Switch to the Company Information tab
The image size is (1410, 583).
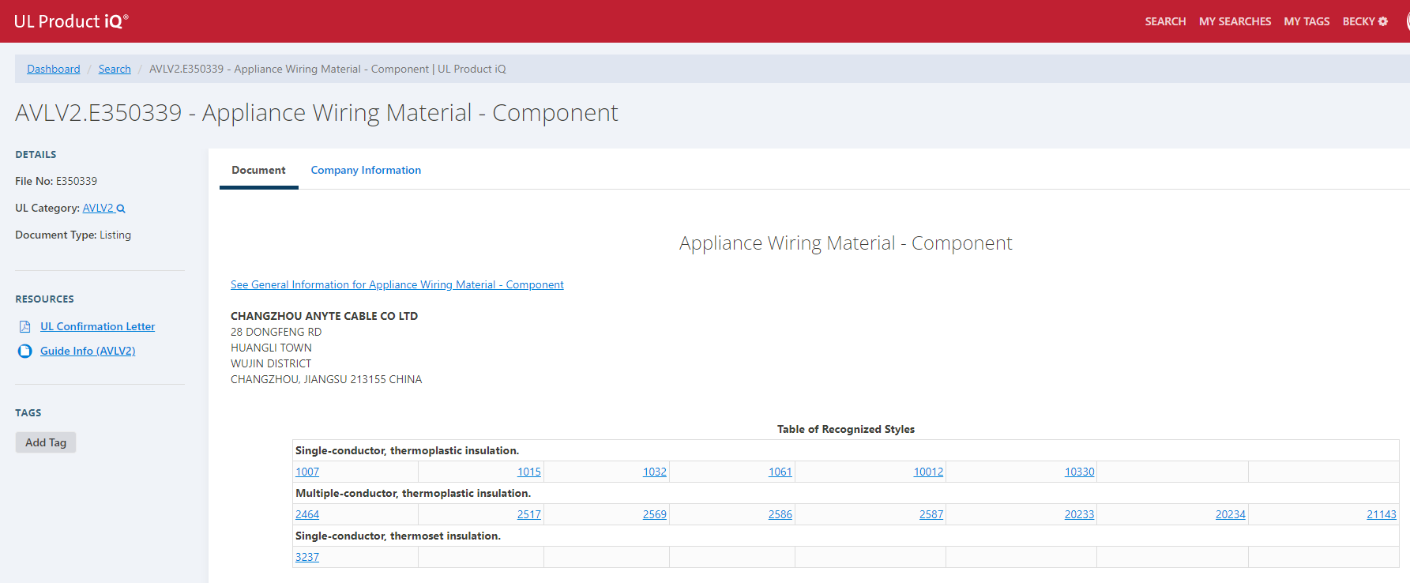tap(366, 170)
